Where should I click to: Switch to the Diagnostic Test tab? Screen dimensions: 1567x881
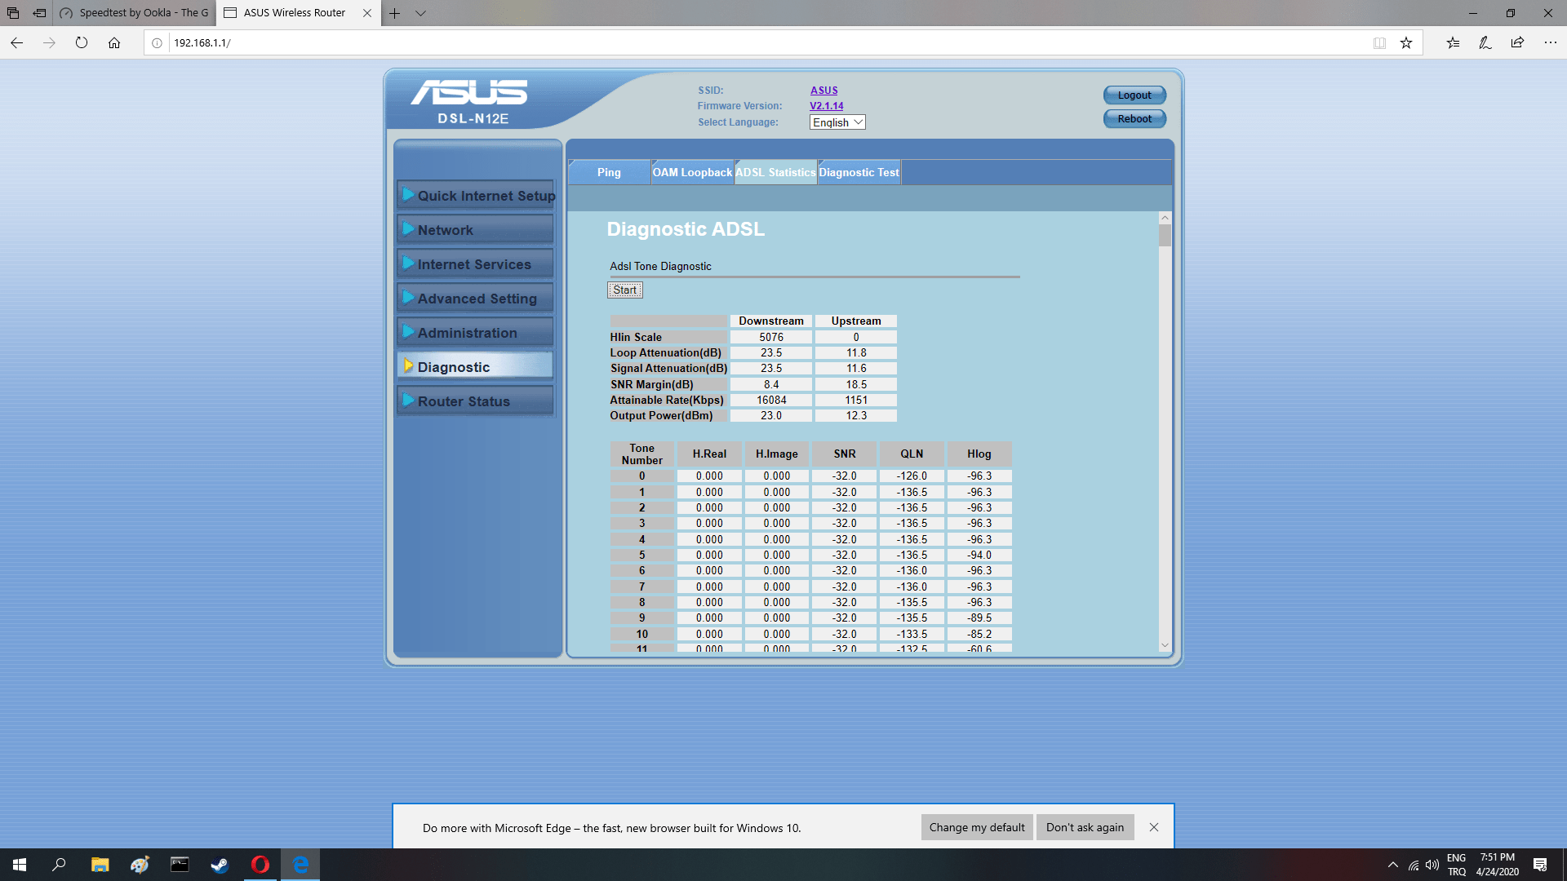pyautogui.click(x=859, y=172)
